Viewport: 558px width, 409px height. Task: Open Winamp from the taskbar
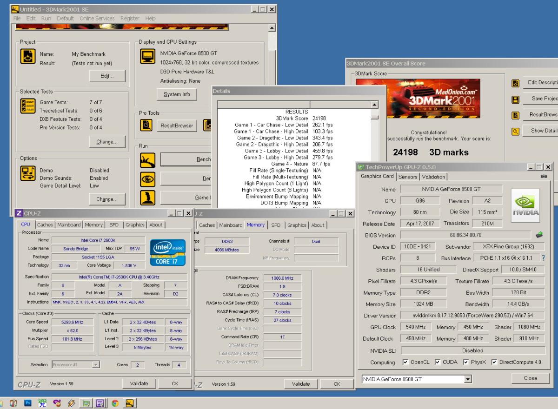click(72, 403)
